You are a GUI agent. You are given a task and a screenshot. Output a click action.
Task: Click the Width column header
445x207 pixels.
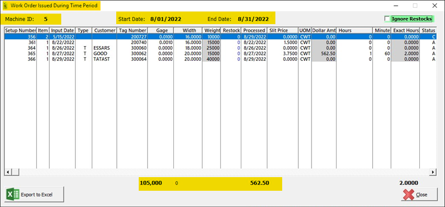[x=188, y=30]
